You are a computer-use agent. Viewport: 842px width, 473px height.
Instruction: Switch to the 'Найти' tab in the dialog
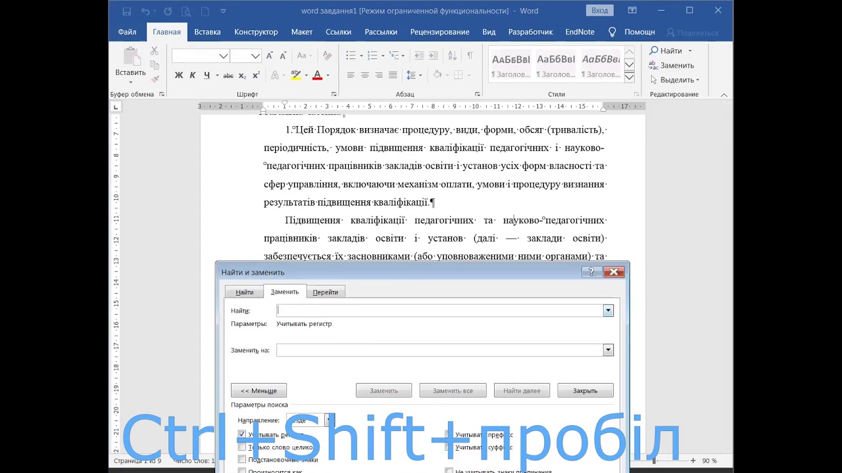tap(244, 292)
